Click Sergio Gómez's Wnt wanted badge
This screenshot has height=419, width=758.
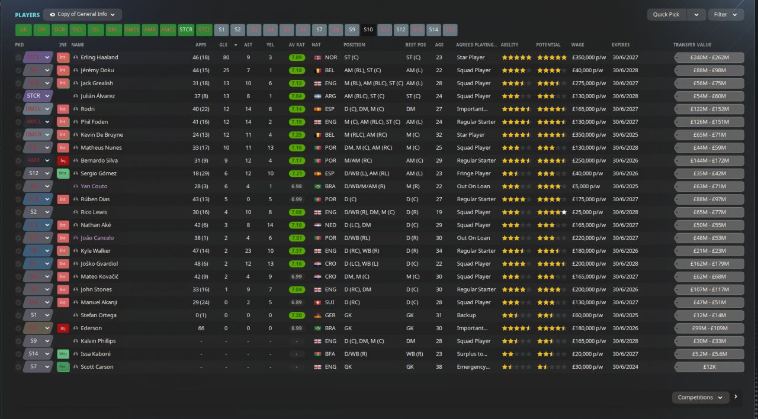tap(63, 173)
